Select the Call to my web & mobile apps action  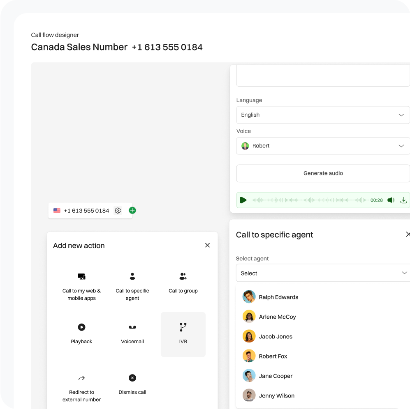81,285
